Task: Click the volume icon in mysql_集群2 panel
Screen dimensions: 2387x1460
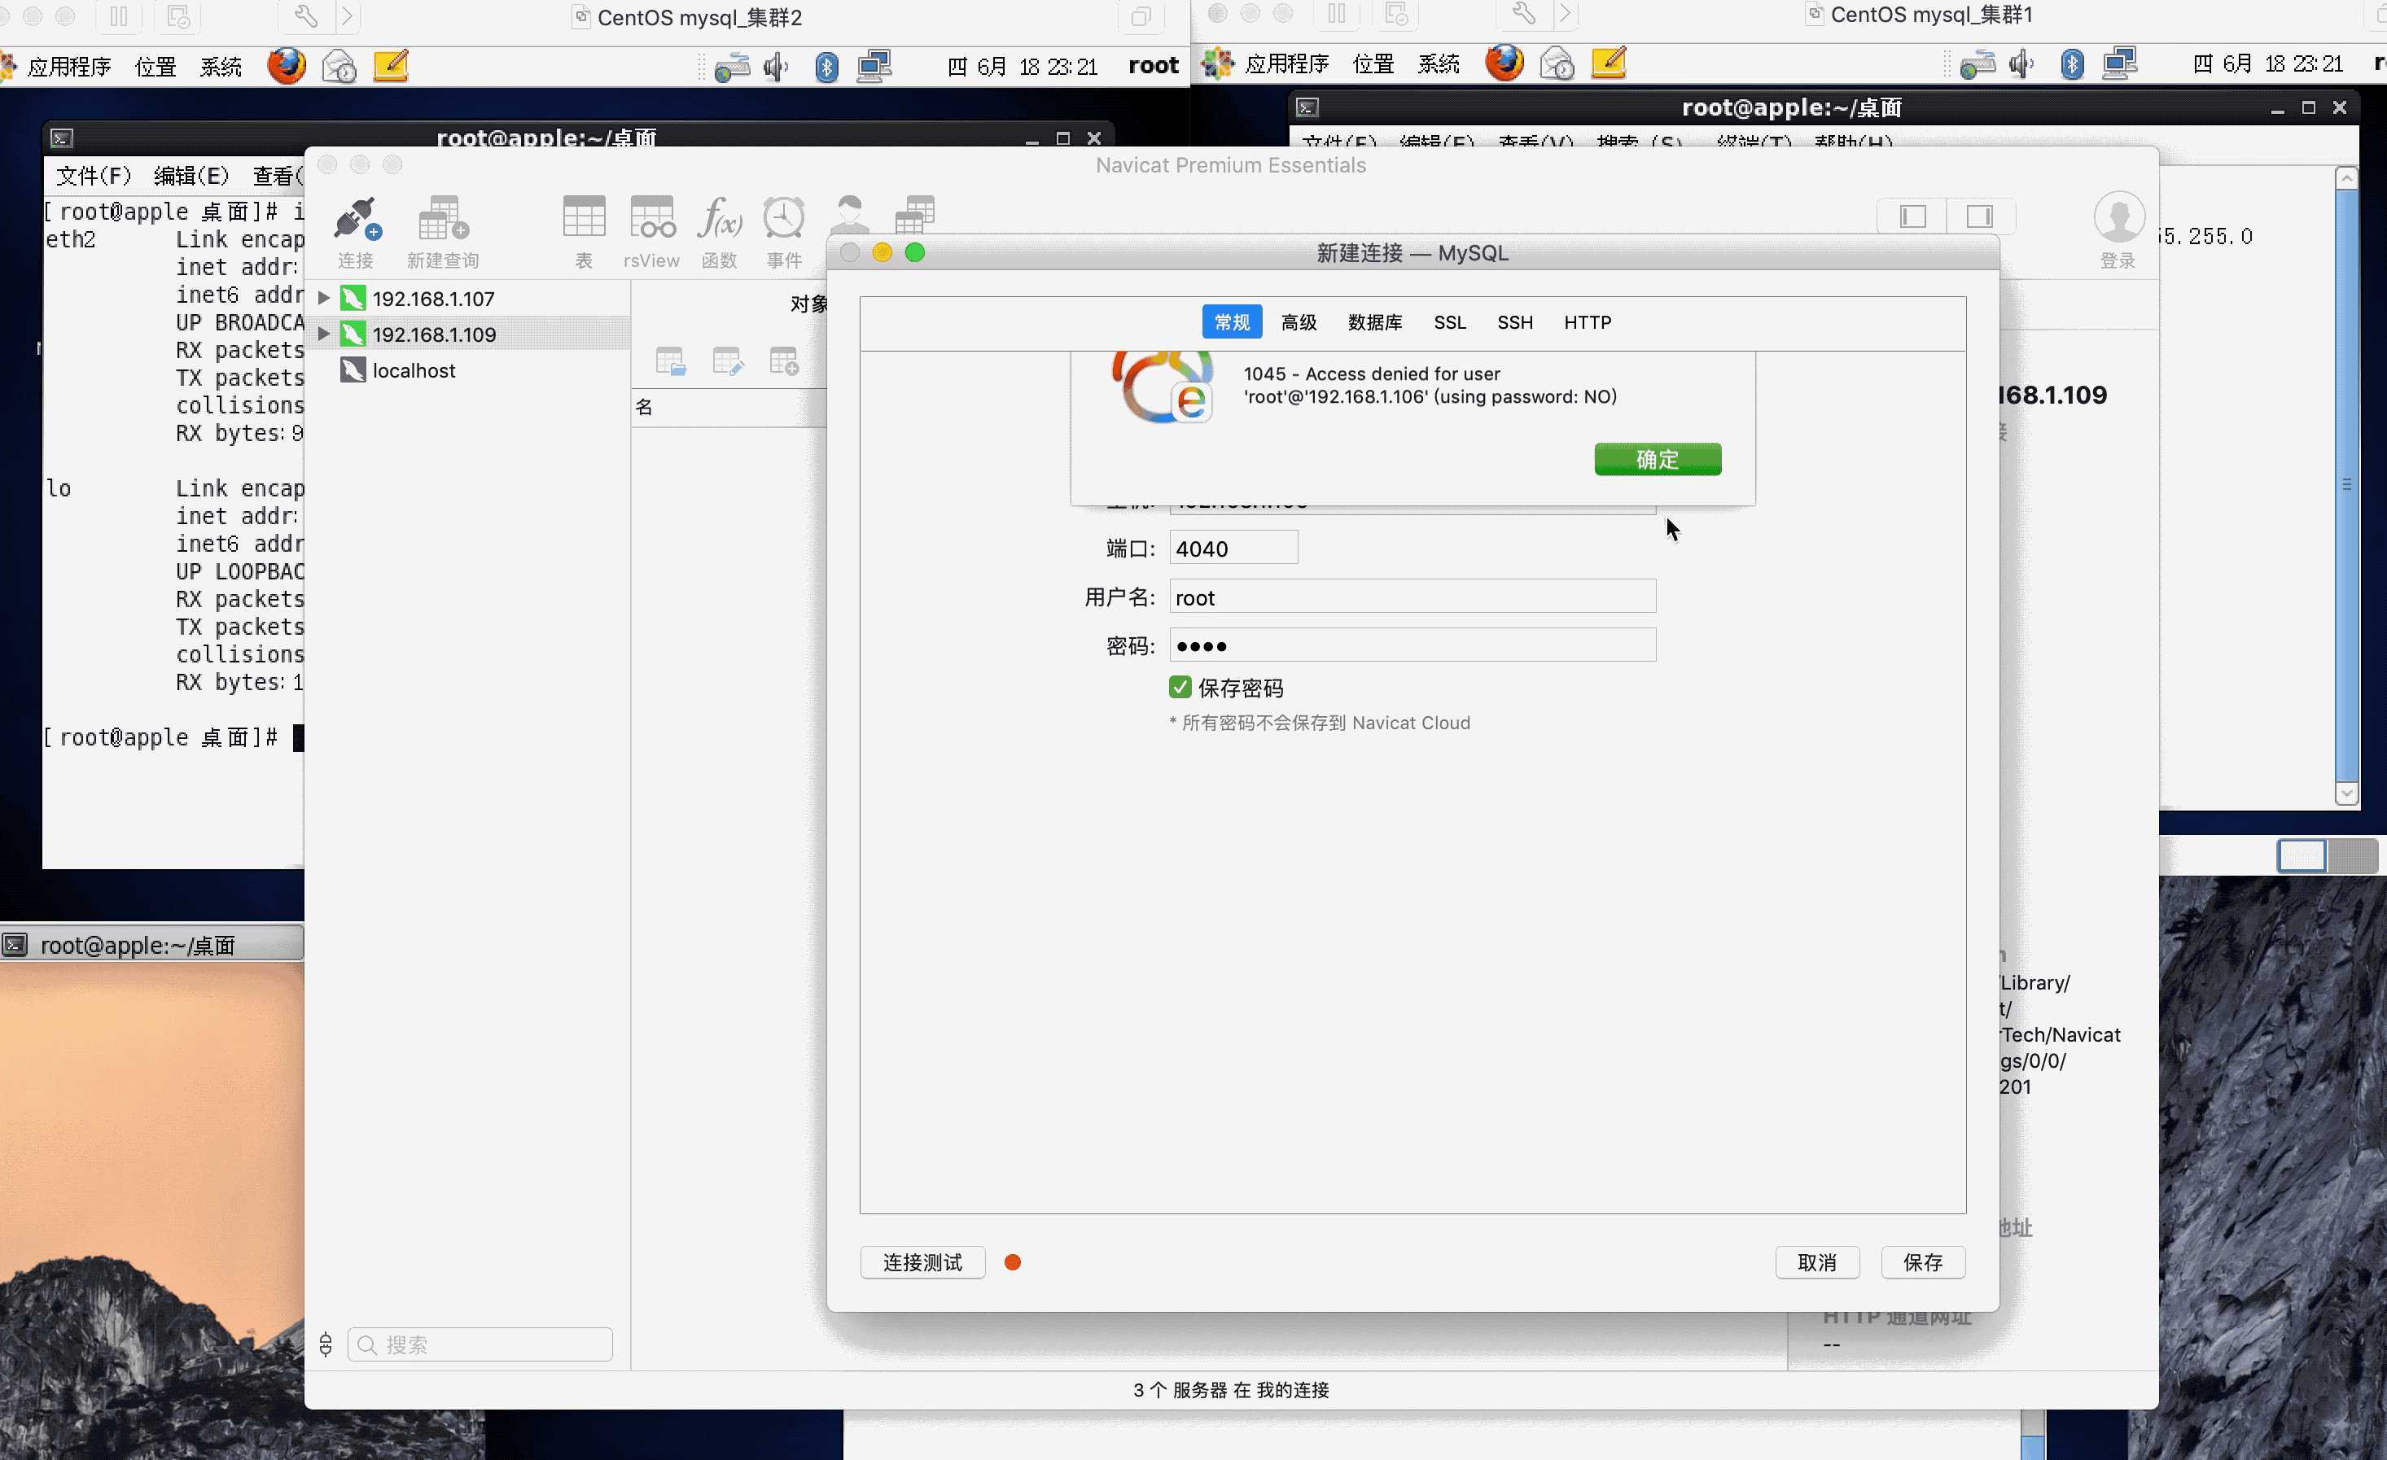Action: (x=776, y=67)
